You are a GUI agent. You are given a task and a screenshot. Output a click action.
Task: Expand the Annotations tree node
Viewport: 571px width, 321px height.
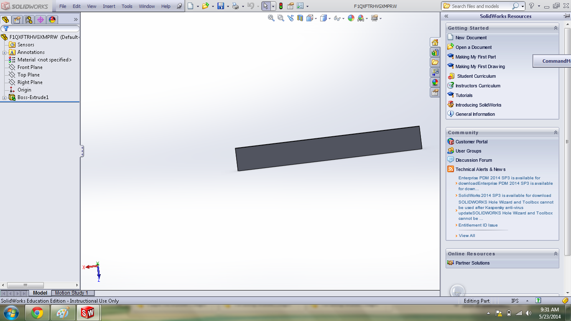click(4, 52)
